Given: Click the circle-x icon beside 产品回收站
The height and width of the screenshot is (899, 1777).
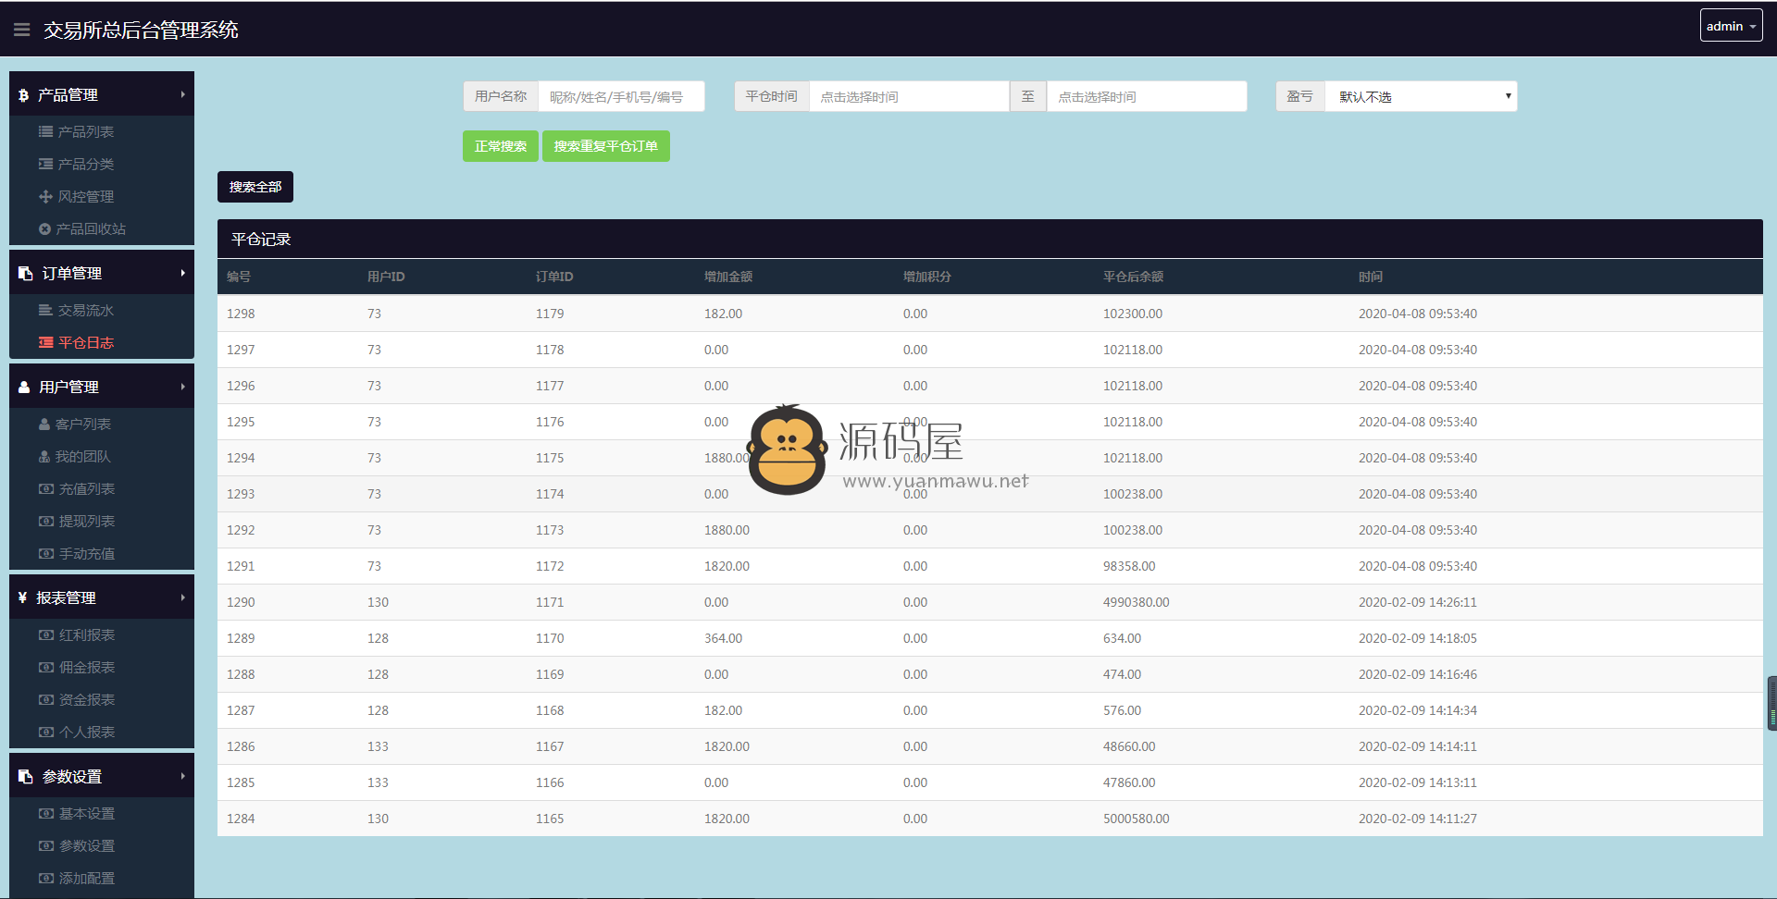Looking at the screenshot, I should coord(44,228).
